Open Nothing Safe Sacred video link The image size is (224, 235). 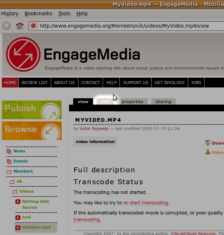pyautogui.click(x=36, y=204)
